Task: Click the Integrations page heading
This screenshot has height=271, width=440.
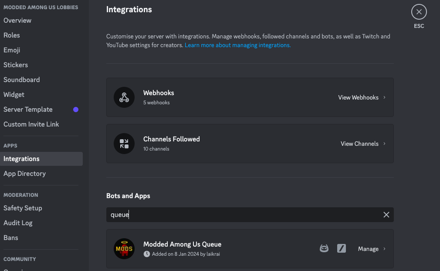Action: [129, 10]
